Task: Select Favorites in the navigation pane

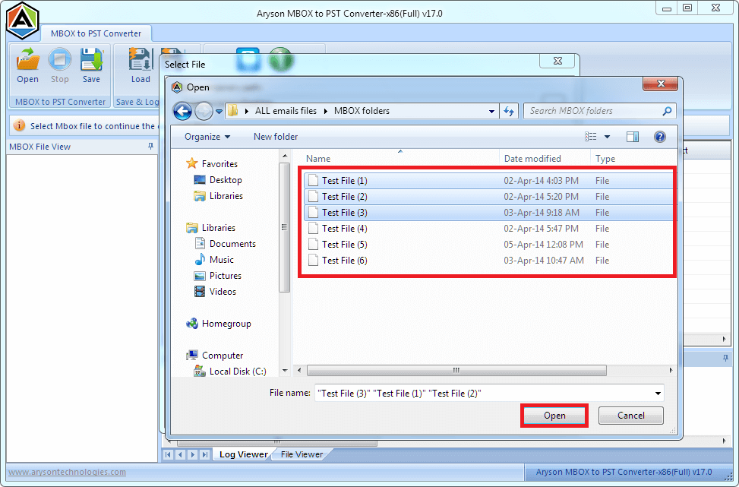Action: click(x=219, y=164)
